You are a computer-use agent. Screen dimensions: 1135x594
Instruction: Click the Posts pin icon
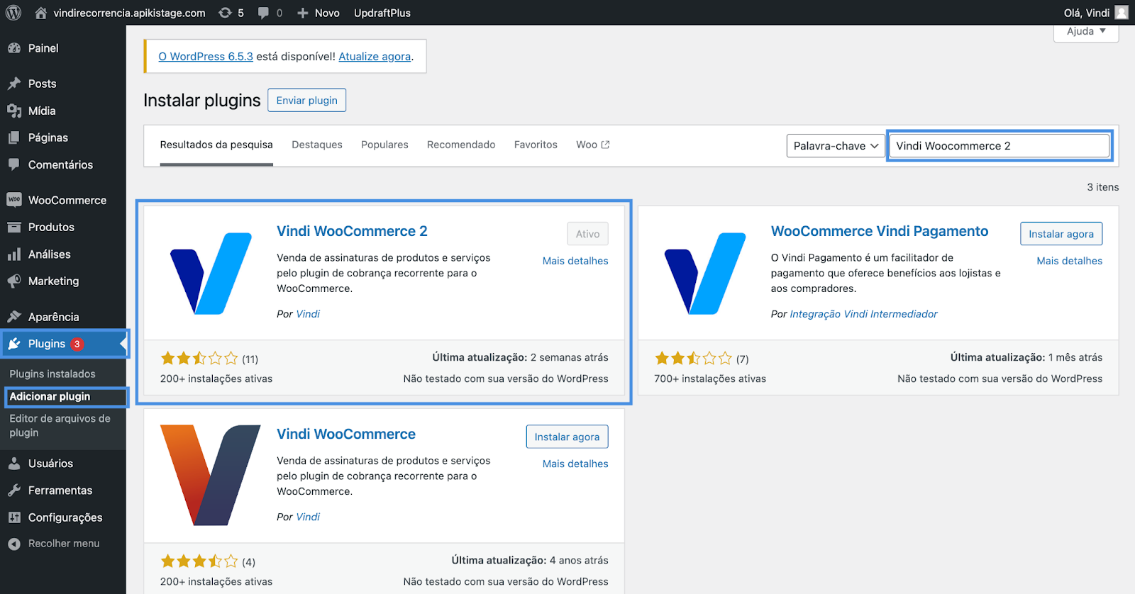click(14, 84)
